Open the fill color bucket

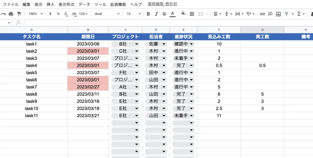(x=183, y=14)
